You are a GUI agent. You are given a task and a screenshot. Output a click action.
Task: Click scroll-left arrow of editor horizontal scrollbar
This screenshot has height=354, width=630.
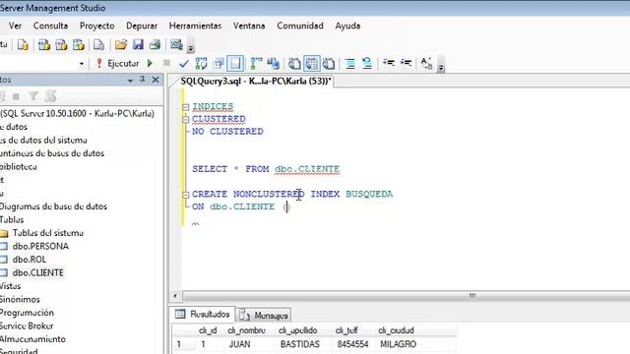click(175, 296)
